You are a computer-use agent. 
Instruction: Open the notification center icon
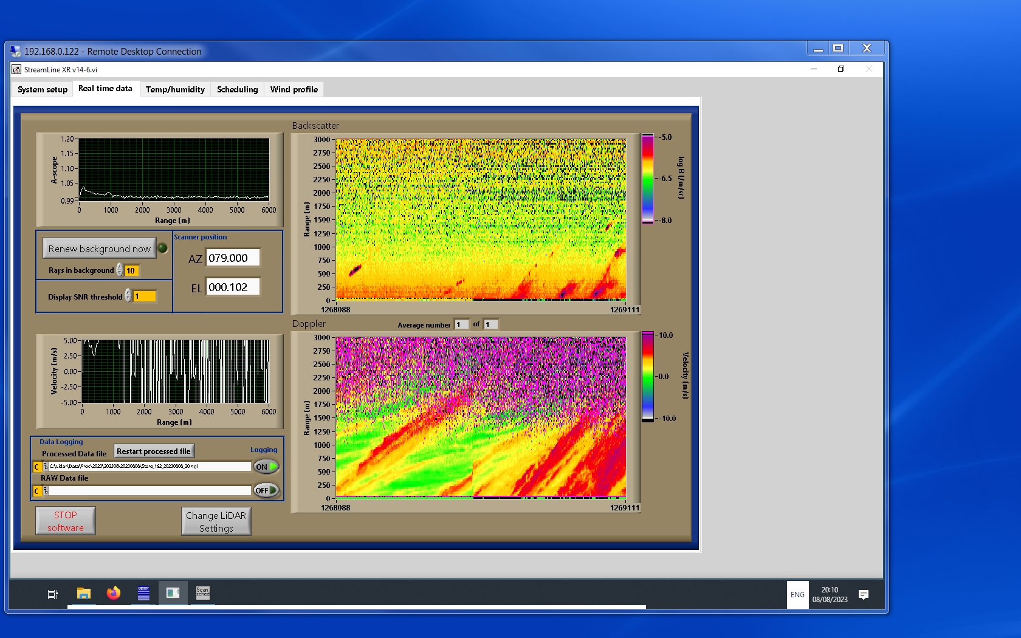(863, 595)
